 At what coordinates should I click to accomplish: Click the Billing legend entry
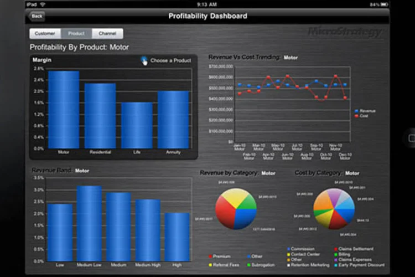(342, 254)
